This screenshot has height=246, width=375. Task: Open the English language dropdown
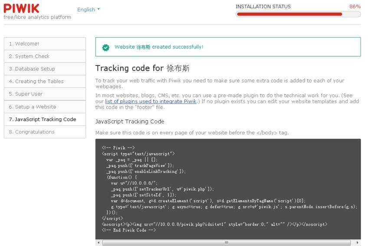[x=88, y=10]
